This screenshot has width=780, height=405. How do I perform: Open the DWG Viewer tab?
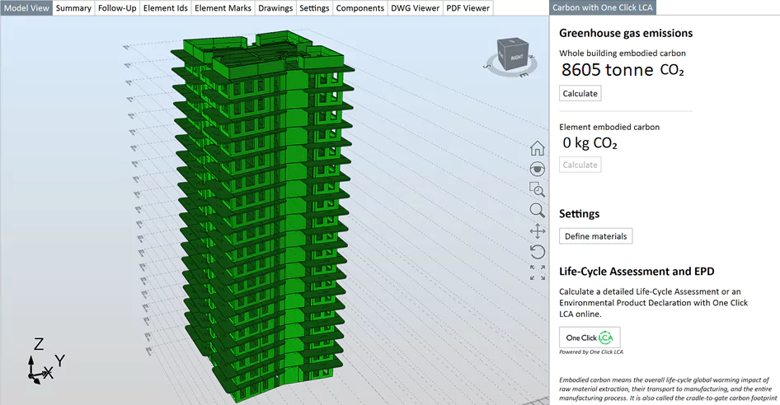click(415, 8)
